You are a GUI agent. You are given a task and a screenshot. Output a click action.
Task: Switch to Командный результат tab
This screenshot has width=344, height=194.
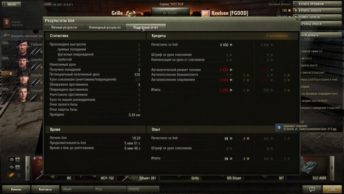click(105, 27)
